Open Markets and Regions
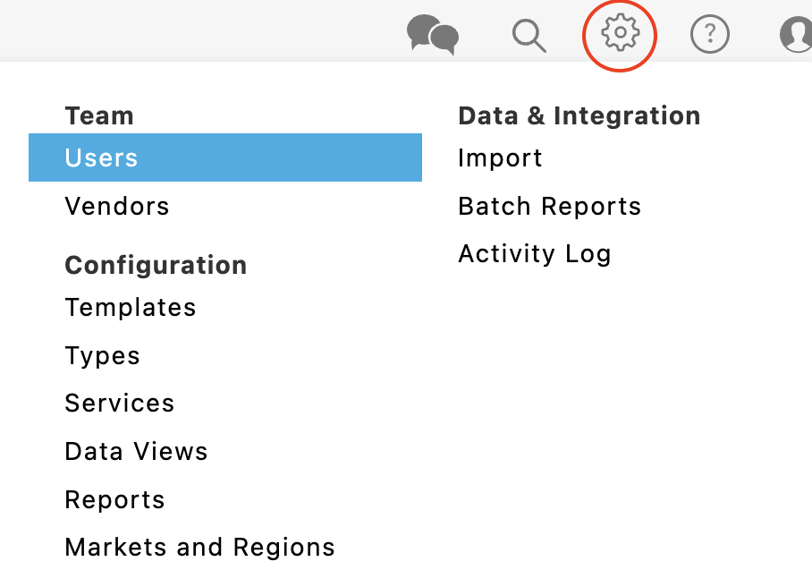Screen dimensions: 812x587 point(200,547)
